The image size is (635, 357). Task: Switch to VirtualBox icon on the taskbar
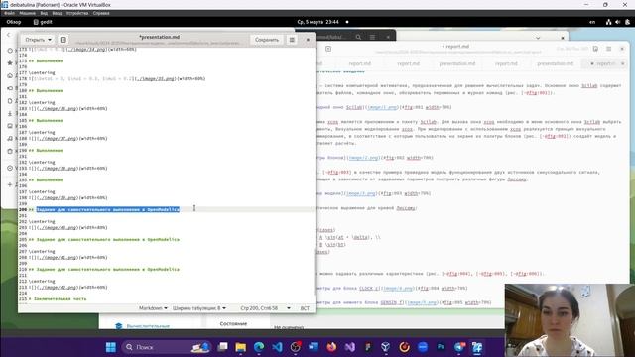pyautogui.click(x=477, y=347)
